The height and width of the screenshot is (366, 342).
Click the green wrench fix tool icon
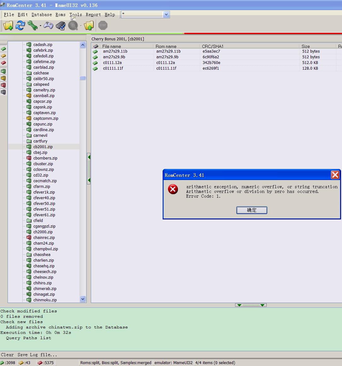32,26
